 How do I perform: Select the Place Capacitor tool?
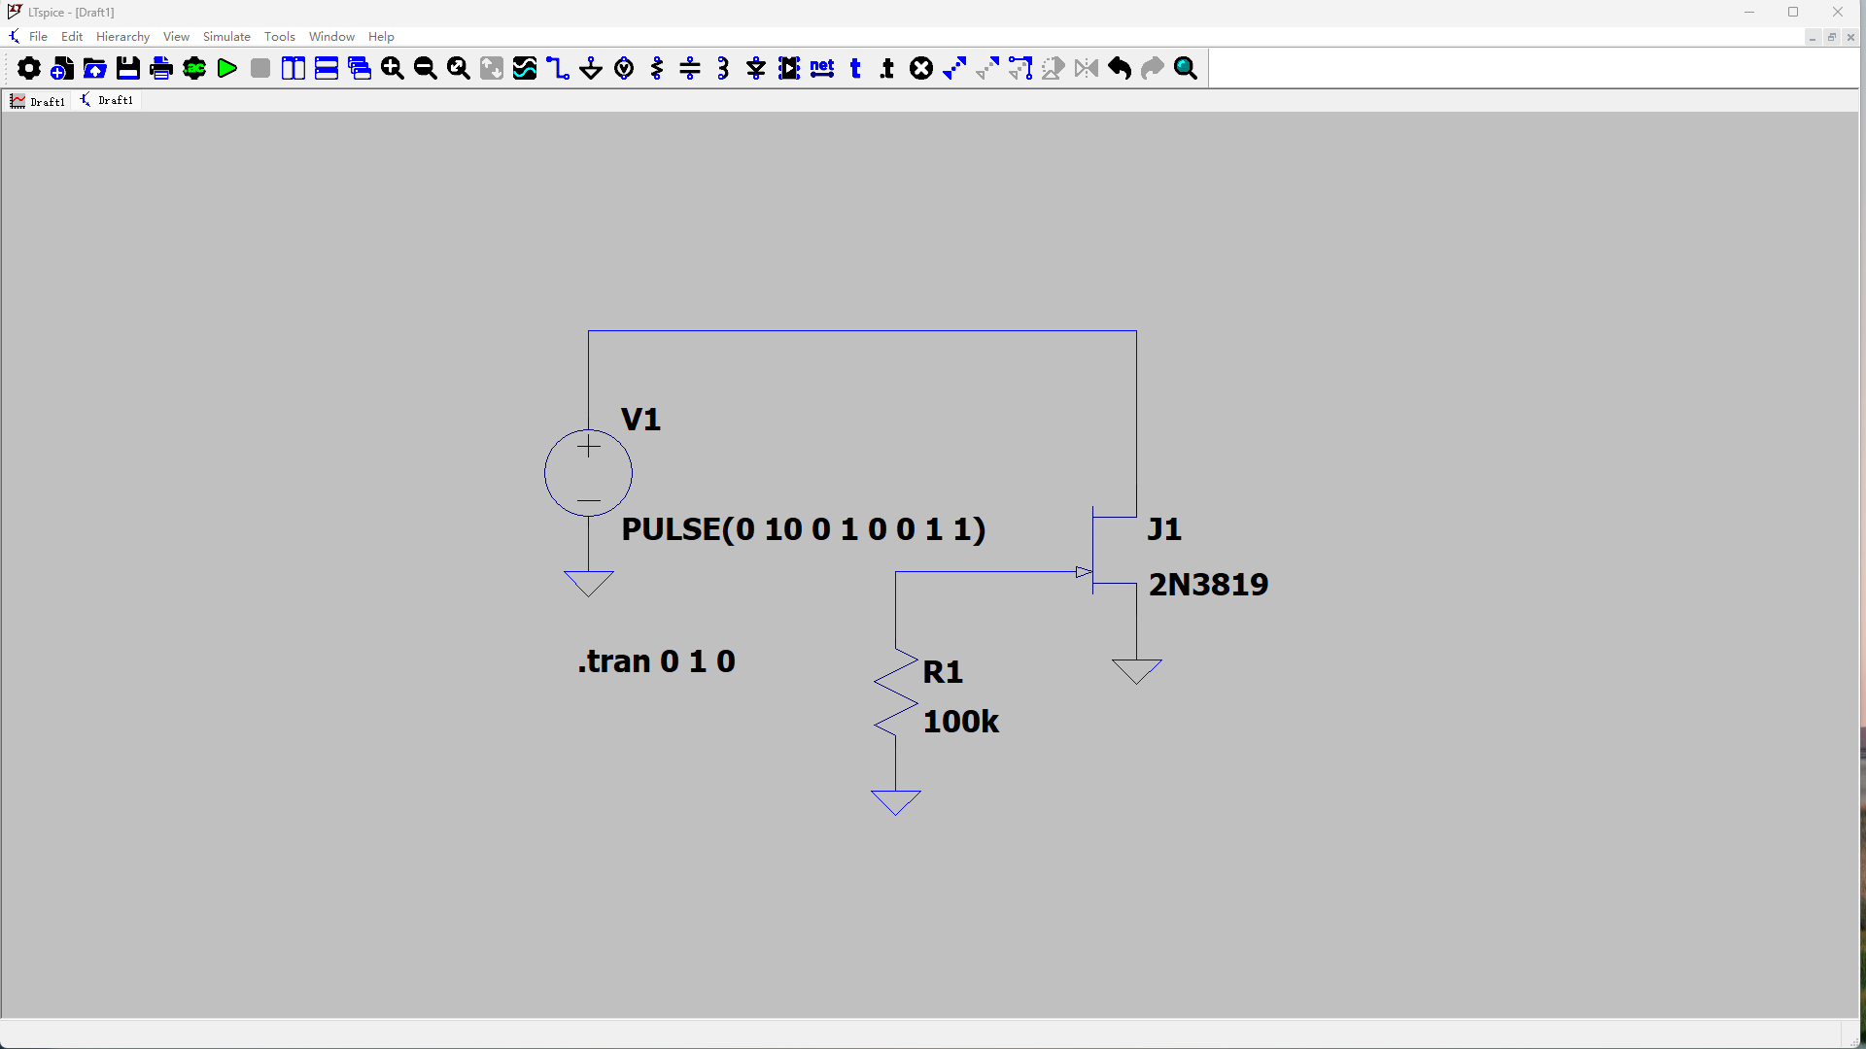tap(690, 68)
